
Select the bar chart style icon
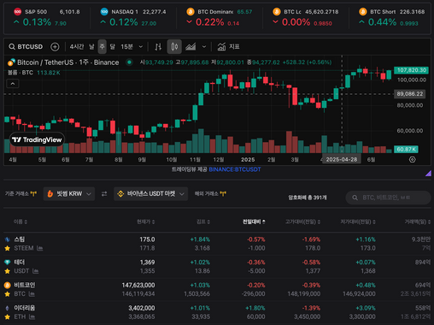158,47
